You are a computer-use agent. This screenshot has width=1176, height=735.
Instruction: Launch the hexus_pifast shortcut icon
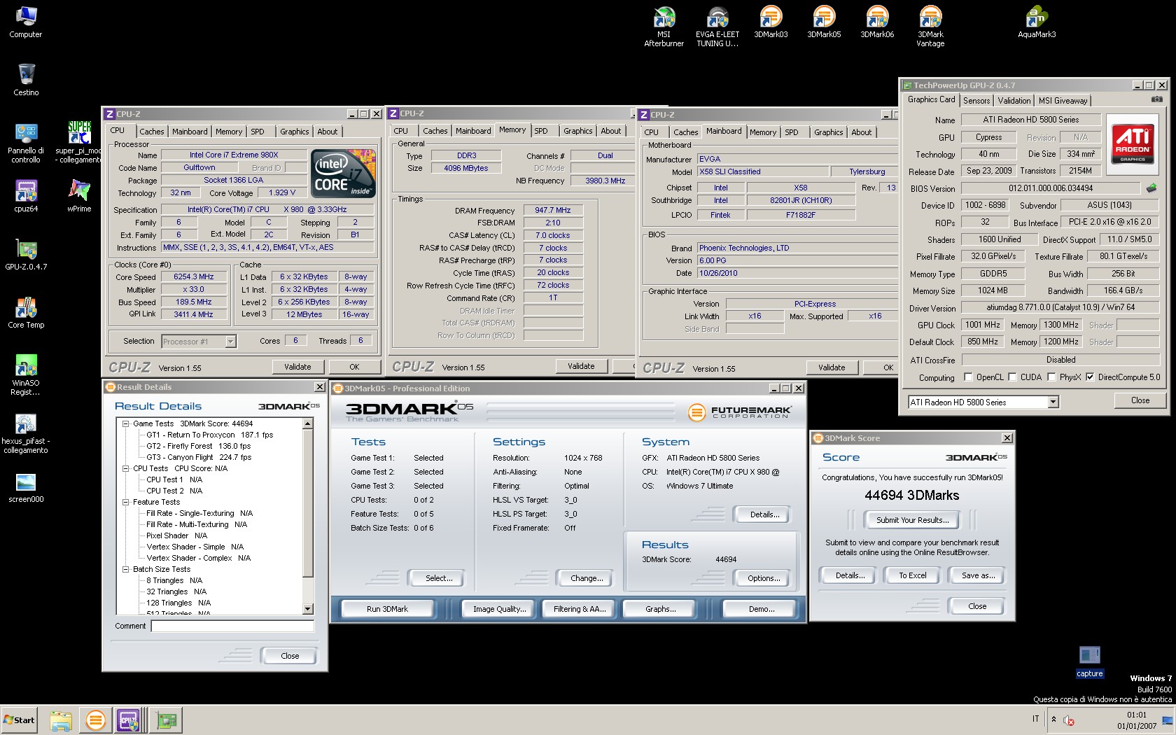point(26,433)
